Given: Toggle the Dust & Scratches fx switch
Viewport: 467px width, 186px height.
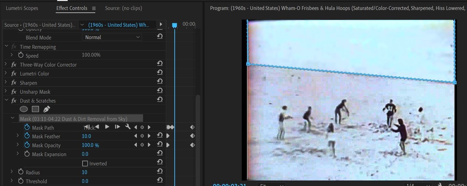Looking at the screenshot, I should click(x=14, y=101).
